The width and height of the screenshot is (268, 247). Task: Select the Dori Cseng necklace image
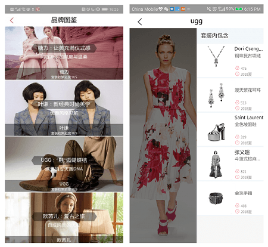coord(216,56)
